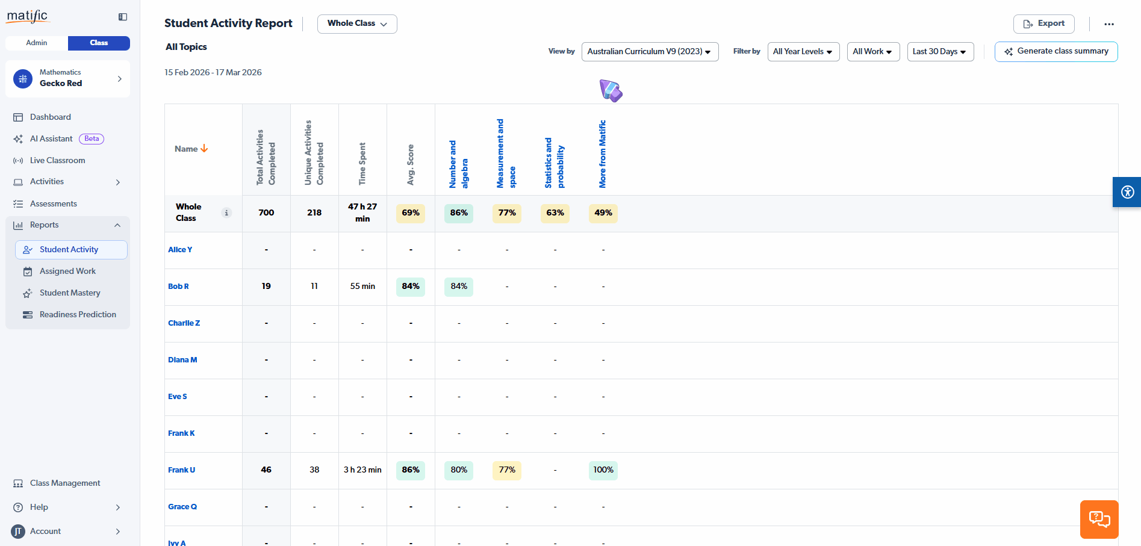Open the orange help chat widget
Viewport: 1141px width, 546px height.
click(1099, 519)
